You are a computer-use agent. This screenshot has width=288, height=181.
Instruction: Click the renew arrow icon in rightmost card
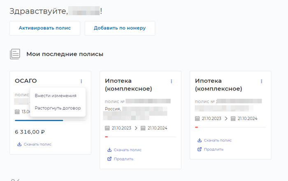pos(199,149)
